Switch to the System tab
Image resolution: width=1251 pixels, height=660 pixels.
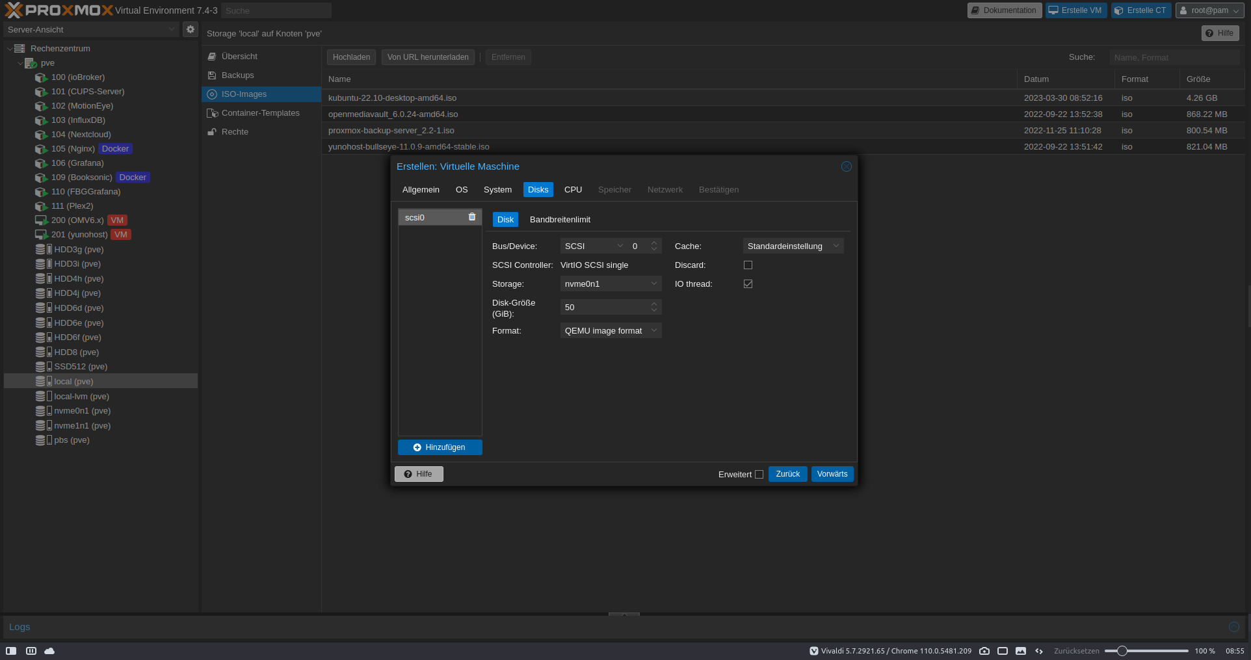tap(497, 190)
